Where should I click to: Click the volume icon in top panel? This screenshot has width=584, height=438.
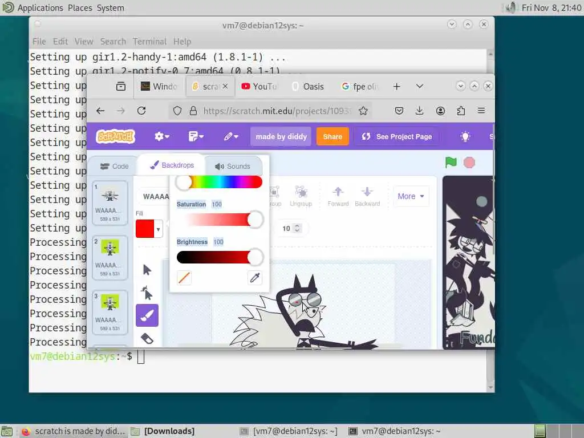(512, 7)
